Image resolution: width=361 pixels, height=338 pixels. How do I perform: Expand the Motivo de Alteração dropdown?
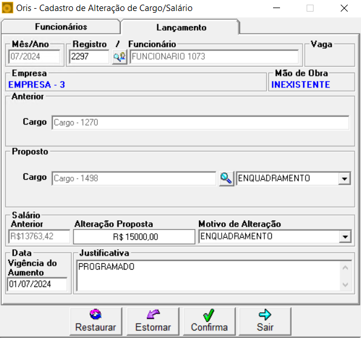(345, 237)
